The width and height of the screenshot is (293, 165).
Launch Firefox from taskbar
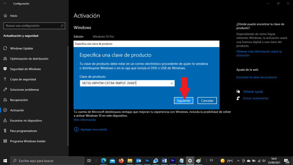121,161
